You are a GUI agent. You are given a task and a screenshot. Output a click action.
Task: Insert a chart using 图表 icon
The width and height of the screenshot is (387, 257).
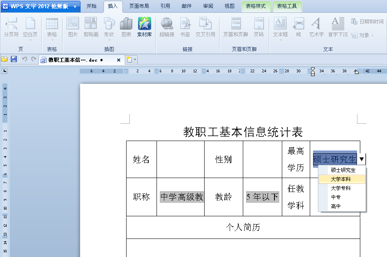(126, 27)
